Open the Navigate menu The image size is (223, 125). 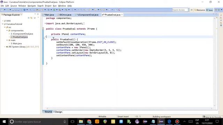(x=32, y=6)
